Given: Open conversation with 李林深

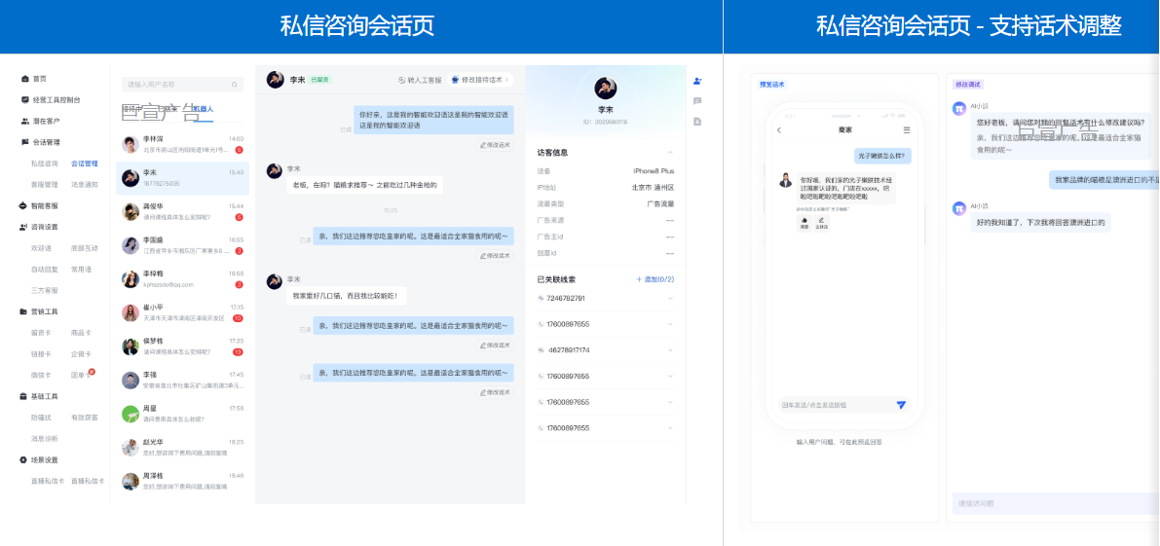Looking at the screenshot, I should (182, 144).
